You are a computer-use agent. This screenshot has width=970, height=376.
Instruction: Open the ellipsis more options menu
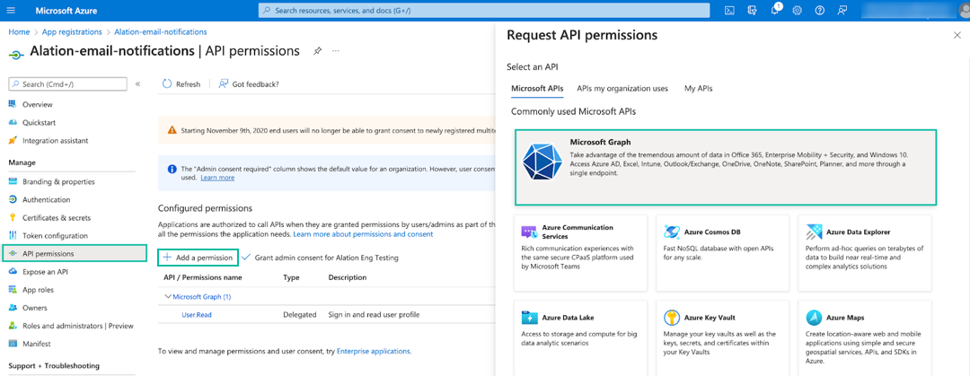(336, 51)
